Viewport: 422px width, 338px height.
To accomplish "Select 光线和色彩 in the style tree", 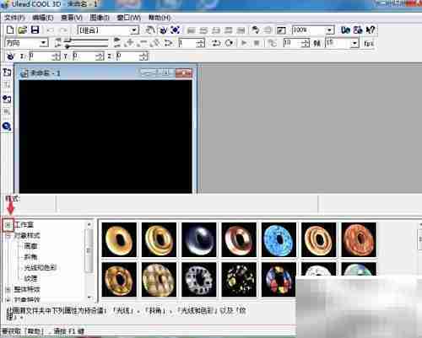I will pos(41,267).
